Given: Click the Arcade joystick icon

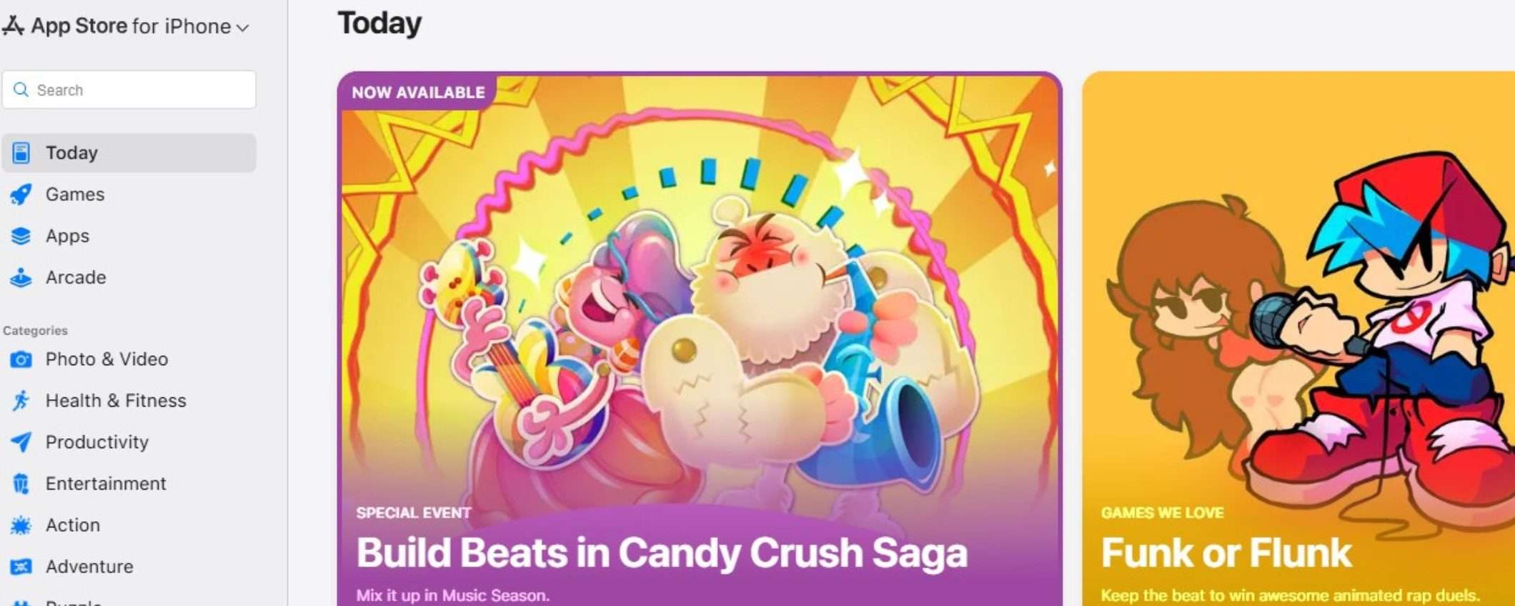Looking at the screenshot, I should point(21,277).
